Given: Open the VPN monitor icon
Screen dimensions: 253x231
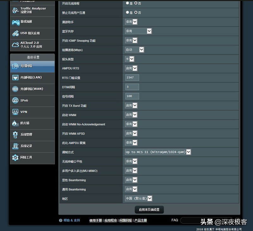Looking at the screenshot, I should click(15, 112).
